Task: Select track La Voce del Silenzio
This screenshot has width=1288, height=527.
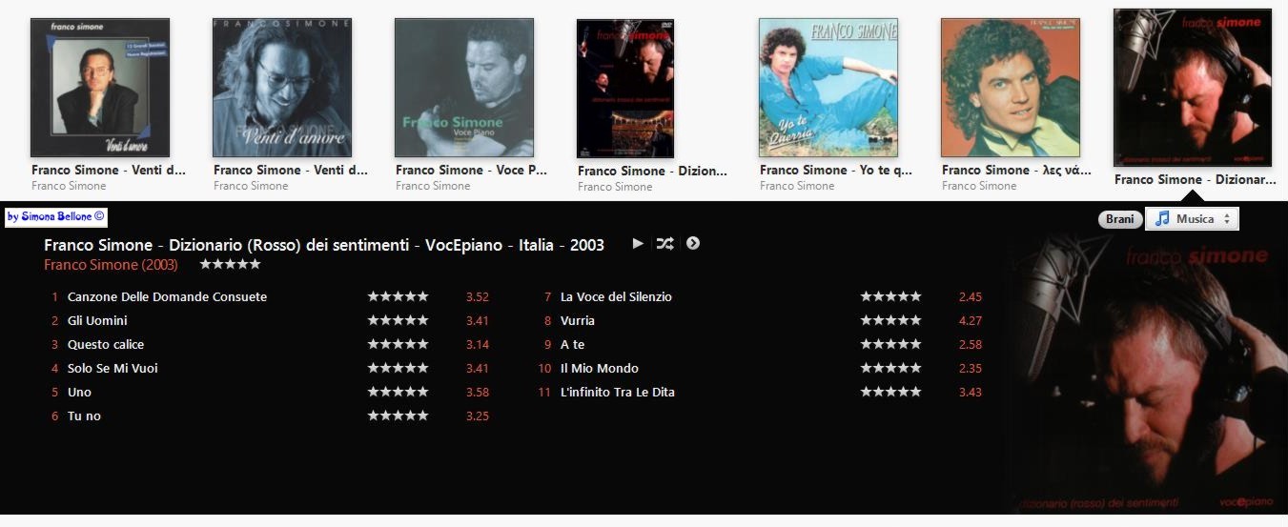Action: (616, 296)
